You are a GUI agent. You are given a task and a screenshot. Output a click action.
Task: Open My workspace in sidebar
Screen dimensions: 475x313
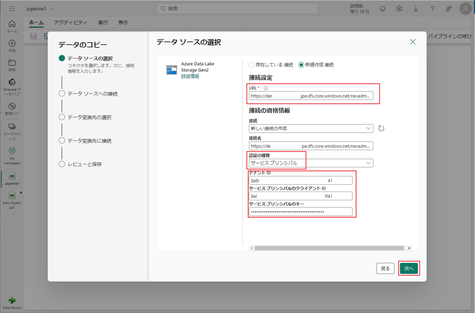pos(12,156)
